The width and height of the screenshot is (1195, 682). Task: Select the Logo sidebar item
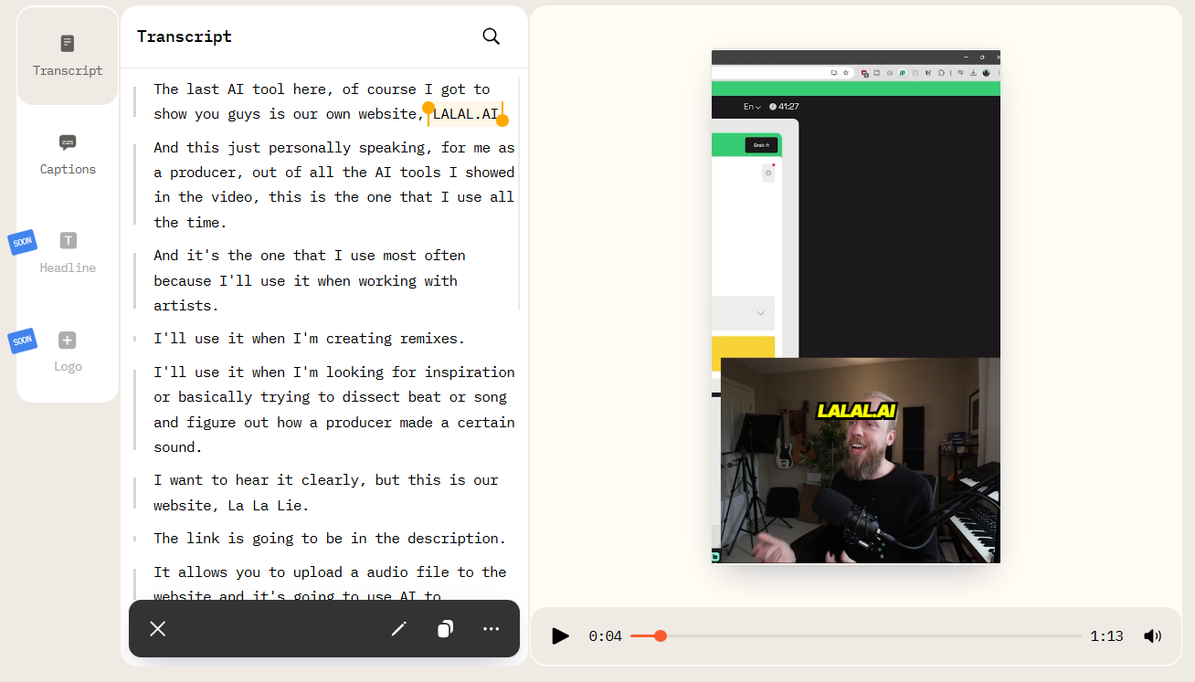pos(68,351)
